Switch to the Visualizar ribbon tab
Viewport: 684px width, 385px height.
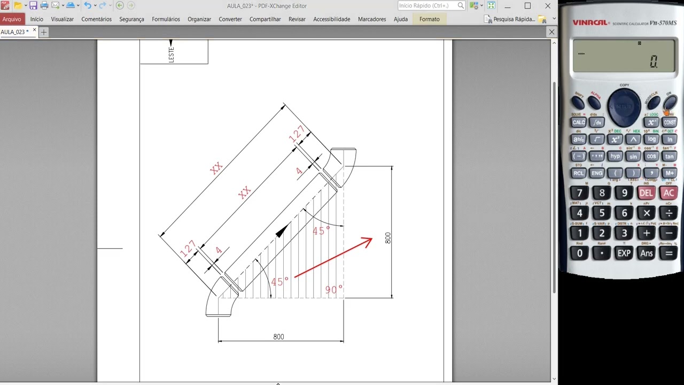(x=63, y=19)
